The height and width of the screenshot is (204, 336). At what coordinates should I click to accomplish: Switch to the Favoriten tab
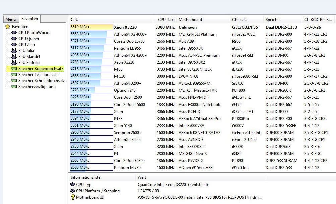pyautogui.click(x=29, y=19)
